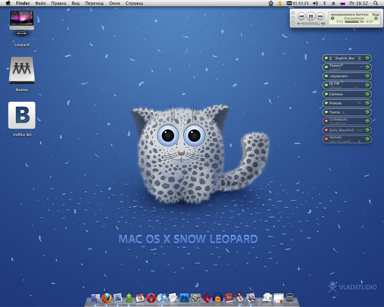Open Dictionary book icon in Dock

pyautogui.click(x=229, y=298)
